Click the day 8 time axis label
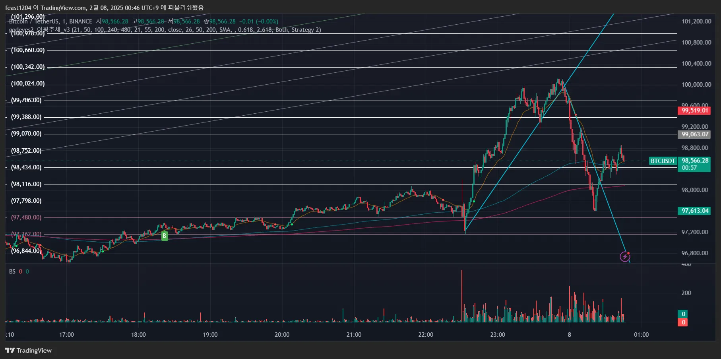 [570, 335]
